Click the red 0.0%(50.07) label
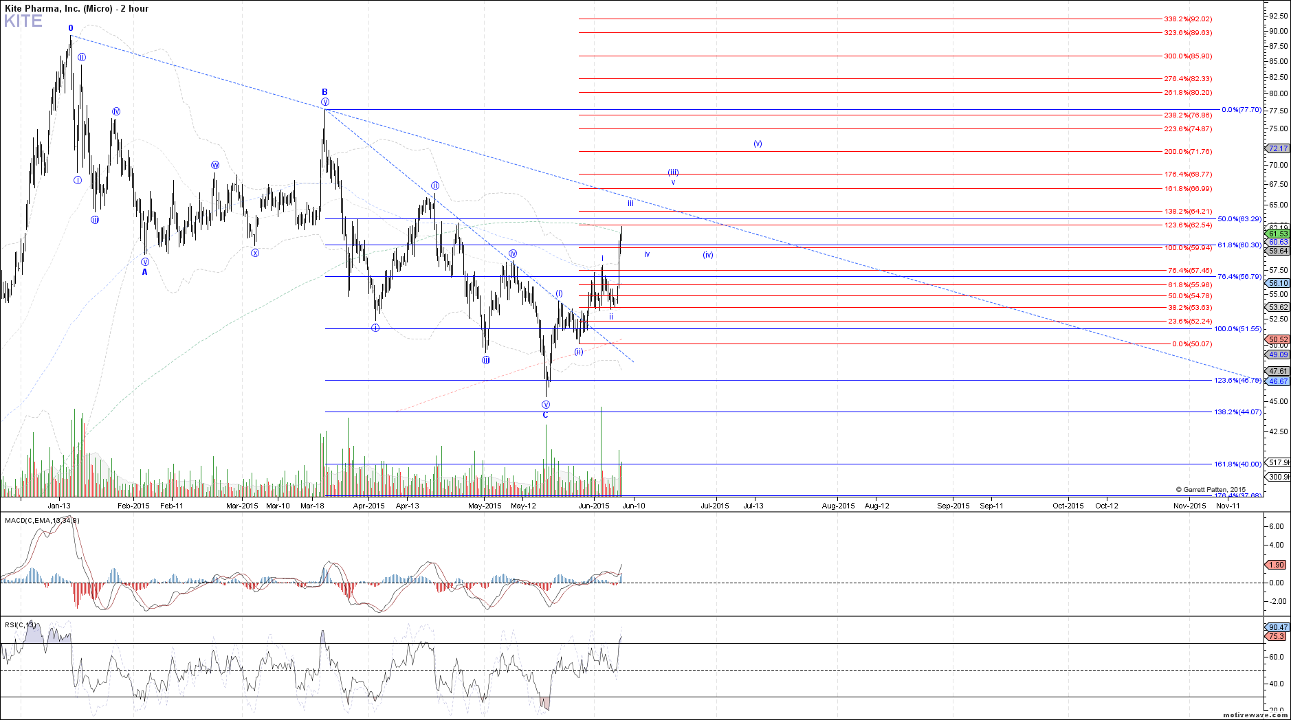This screenshot has width=1291, height=720. [1192, 344]
